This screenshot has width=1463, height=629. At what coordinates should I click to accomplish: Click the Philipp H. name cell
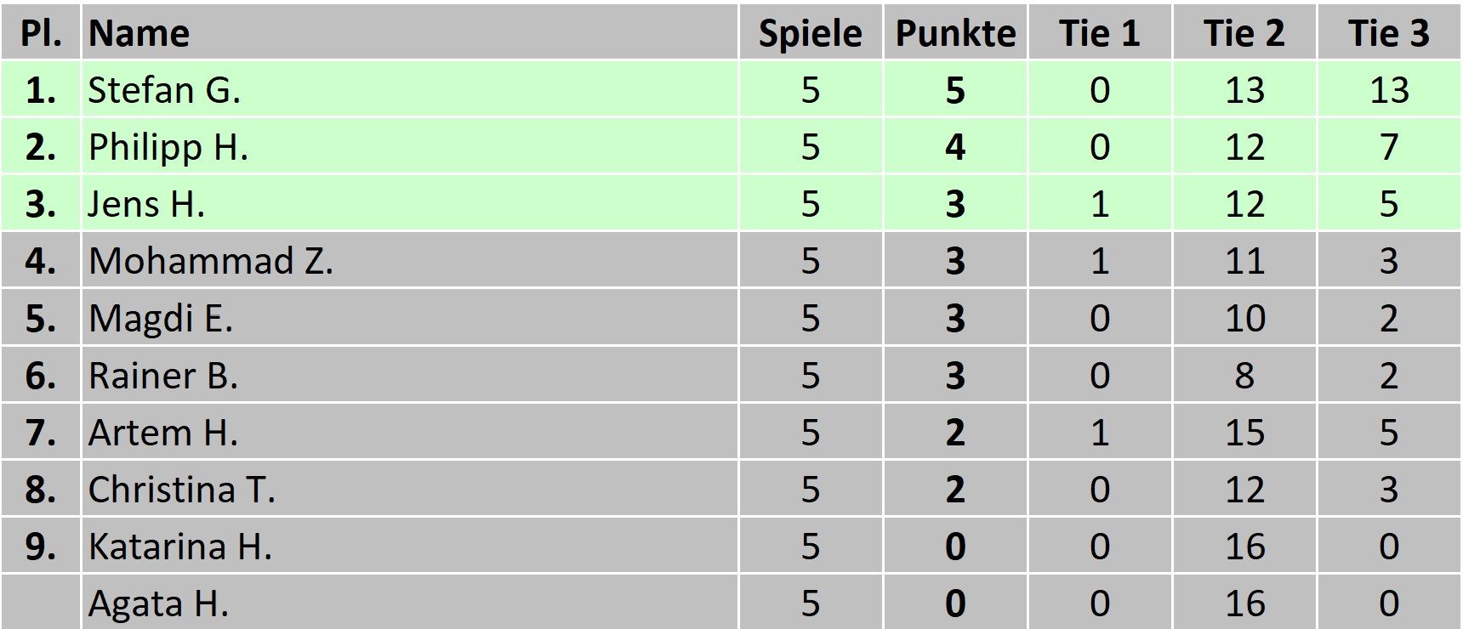coord(168,147)
